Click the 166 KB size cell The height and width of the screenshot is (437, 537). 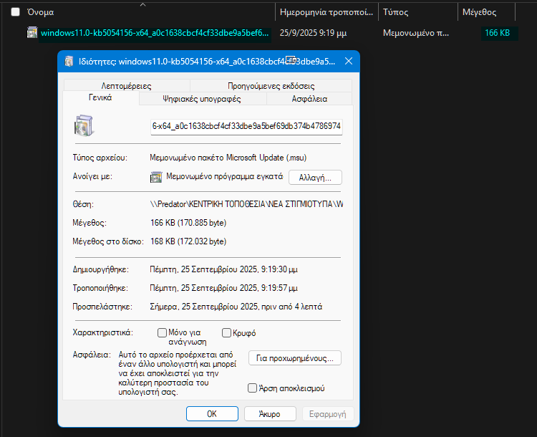498,33
